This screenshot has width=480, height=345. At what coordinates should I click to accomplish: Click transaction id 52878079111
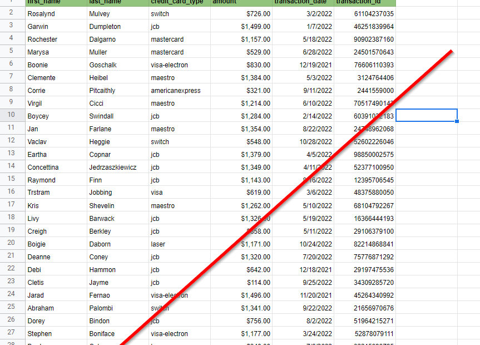pos(365,333)
